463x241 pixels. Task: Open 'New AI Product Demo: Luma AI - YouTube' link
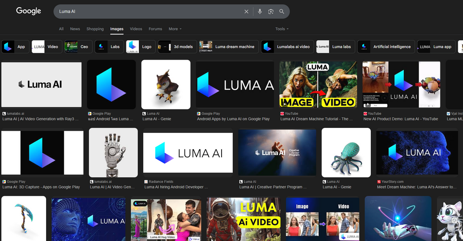pos(401,119)
